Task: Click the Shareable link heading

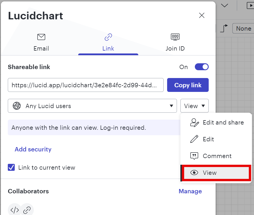Action: pos(29,67)
